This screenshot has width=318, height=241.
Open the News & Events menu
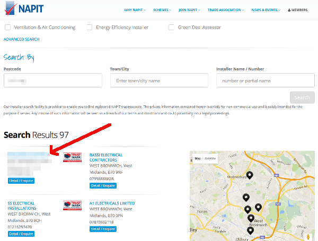267,10
